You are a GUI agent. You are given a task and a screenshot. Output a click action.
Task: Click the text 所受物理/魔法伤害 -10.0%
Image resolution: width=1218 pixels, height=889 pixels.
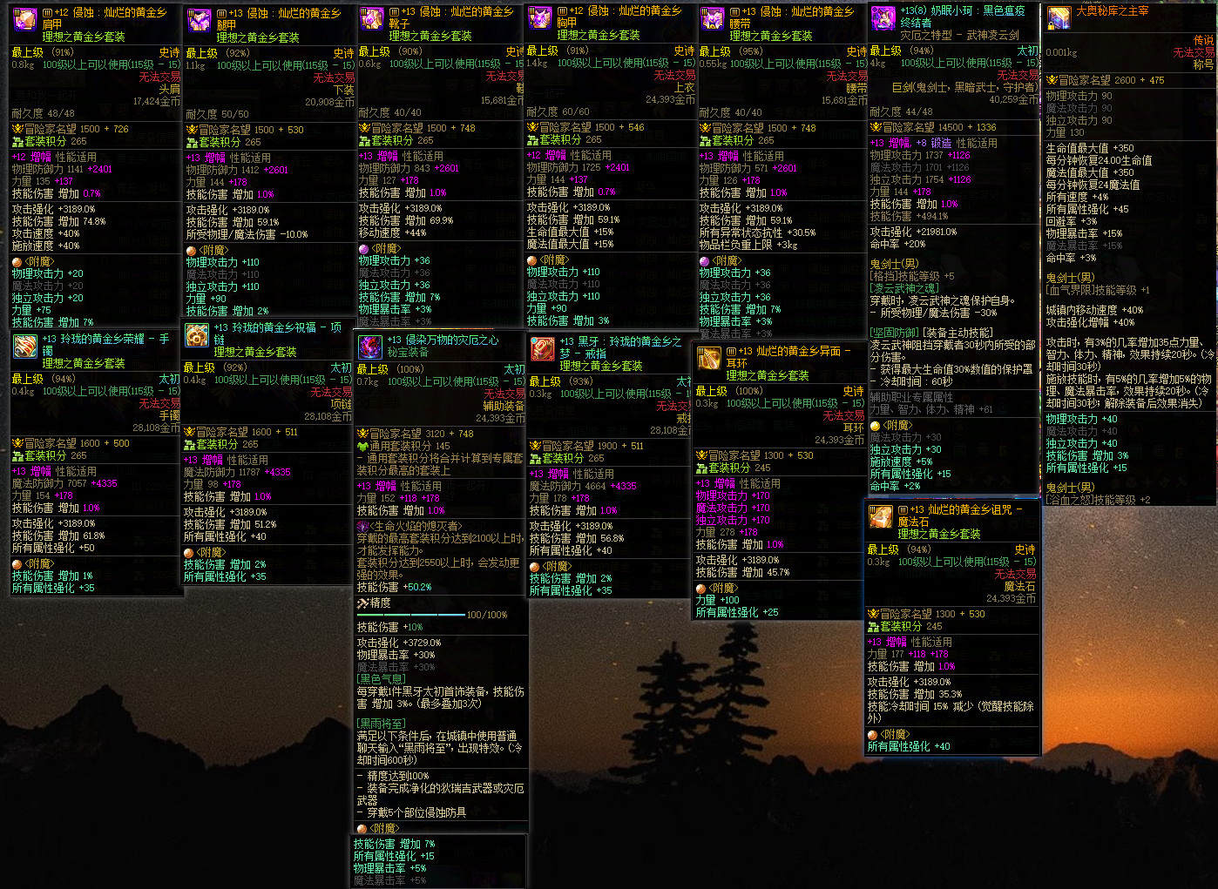(x=247, y=234)
